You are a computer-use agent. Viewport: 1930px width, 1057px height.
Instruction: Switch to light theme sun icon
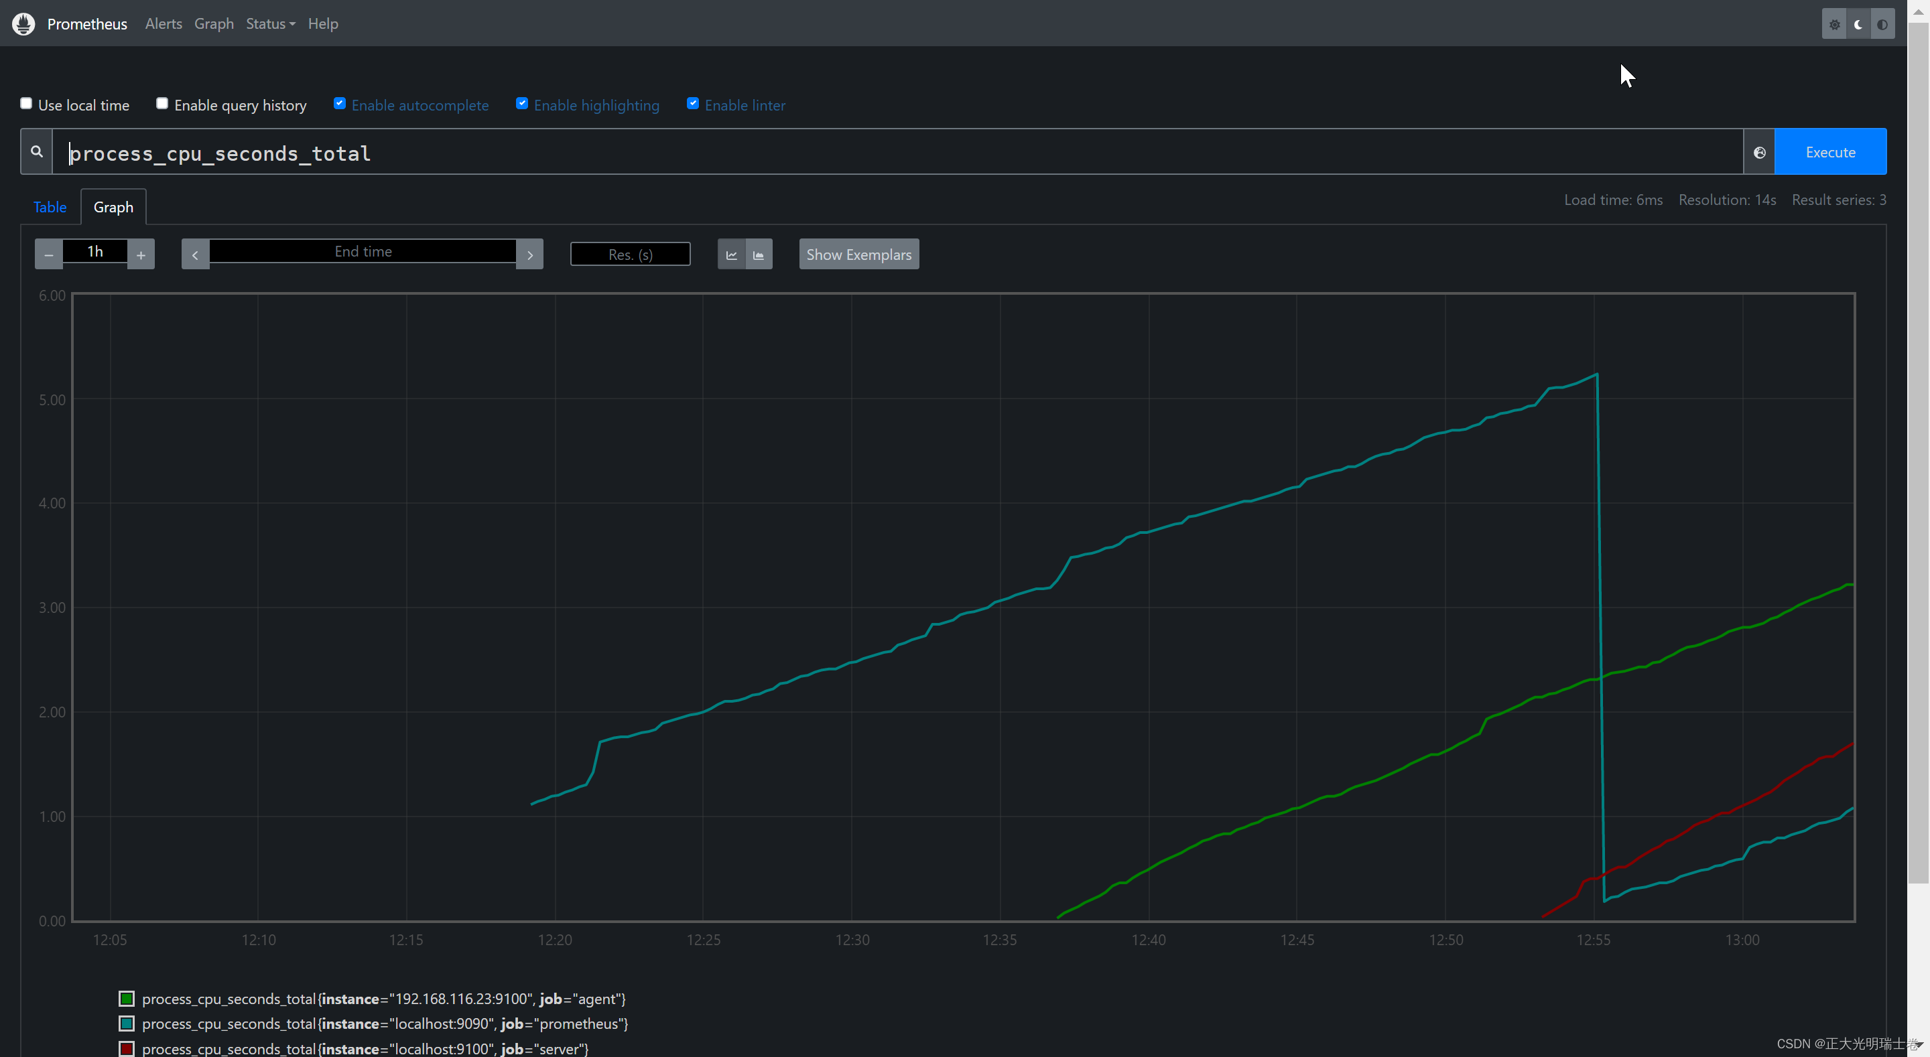[1834, 24]
